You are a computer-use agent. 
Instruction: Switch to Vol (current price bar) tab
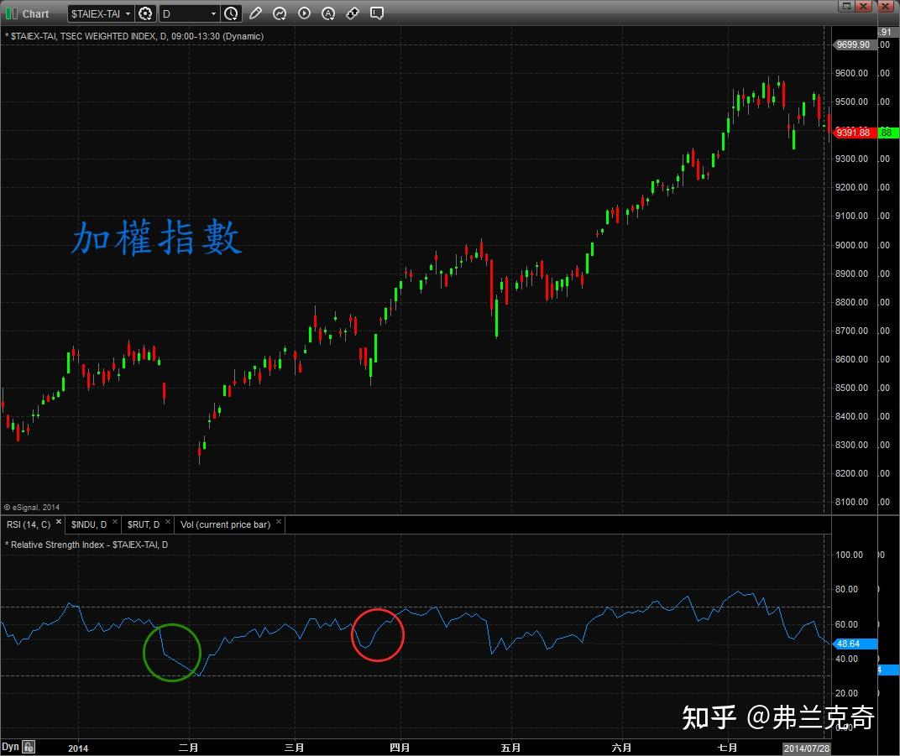pyautogui.click(x=225, y=525)
